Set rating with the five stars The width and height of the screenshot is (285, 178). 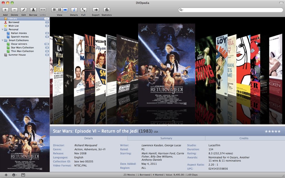pos(273,131)
